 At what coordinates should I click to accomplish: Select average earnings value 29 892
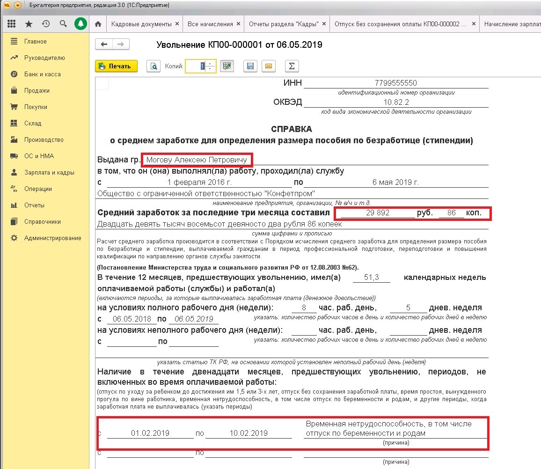coord(378,213)
